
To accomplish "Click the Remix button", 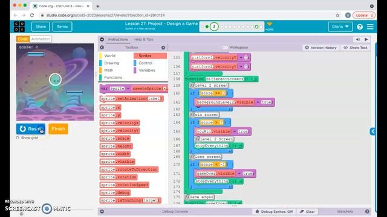I will pos(62,27).
